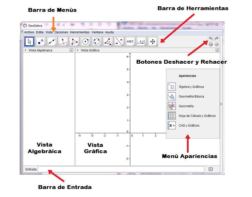The width and height of the screenshot is (252, 197).
Task: Select the Slider a=2 tool
Action: (x=141, y=41)
